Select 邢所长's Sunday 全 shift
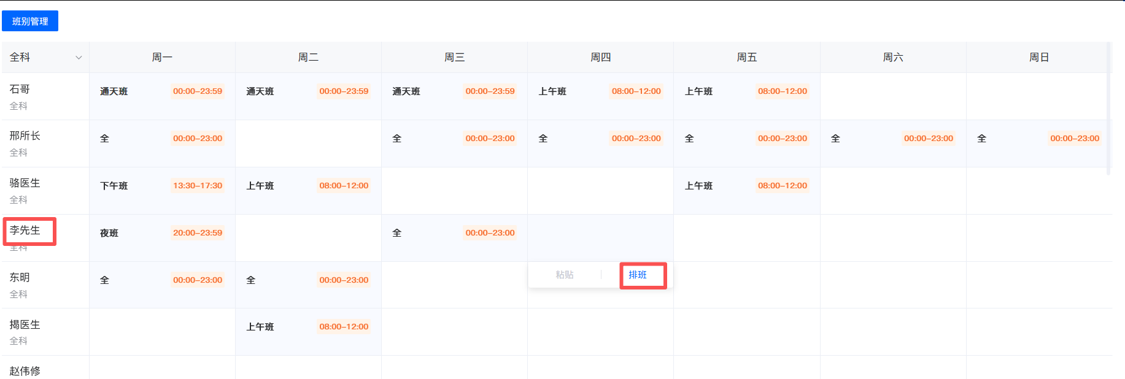Viewport: 1125px width, 379px height. (1038, 139)
